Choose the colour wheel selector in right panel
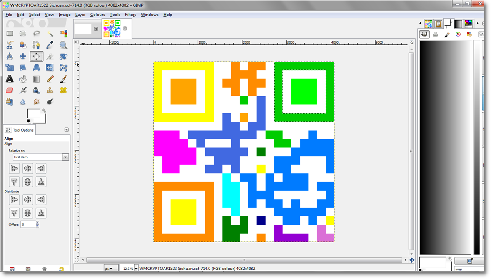Image resolution: width=491 pixels, height=279 pixels. coord(458,34)
